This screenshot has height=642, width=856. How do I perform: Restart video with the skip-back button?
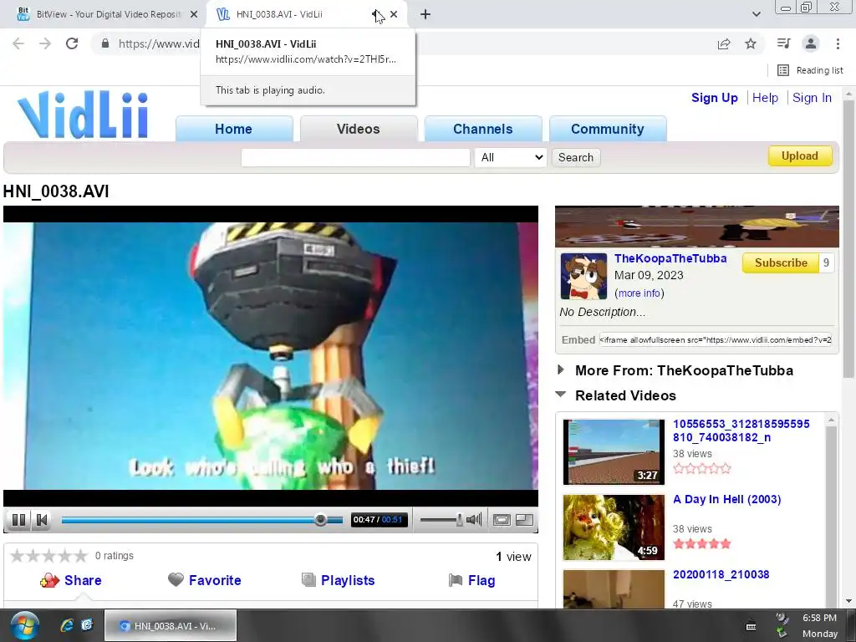click(42, 520)
